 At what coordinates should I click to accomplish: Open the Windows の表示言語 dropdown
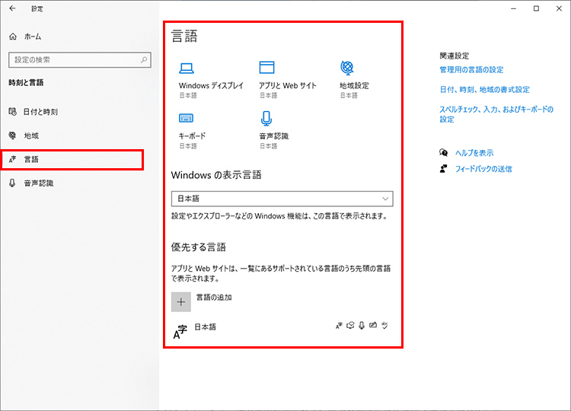click(x=282, y=199)
